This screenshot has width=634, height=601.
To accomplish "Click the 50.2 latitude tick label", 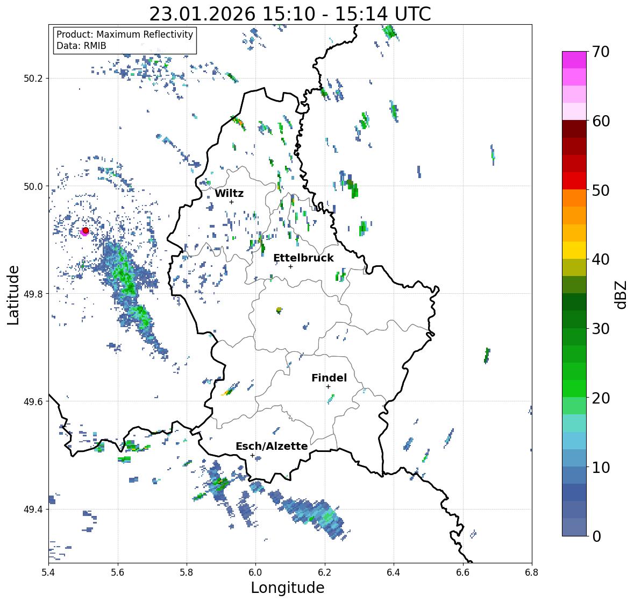I will point(33,79).
